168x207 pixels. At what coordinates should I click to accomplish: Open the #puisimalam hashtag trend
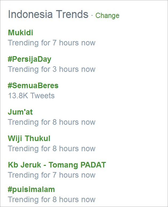[x=31, y=190]
